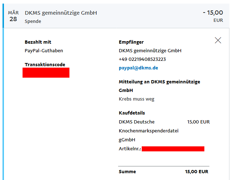Click the - 15,00 EUR amount in header
The height and width of the screenshot is (180, 233).
tap(213, 16)
